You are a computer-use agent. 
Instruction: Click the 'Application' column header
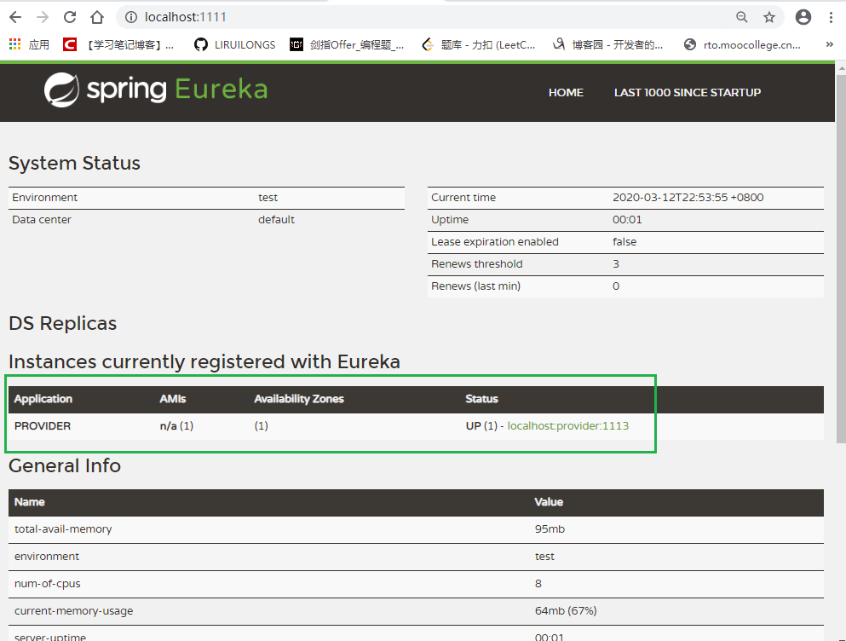[x=43, y=399]
